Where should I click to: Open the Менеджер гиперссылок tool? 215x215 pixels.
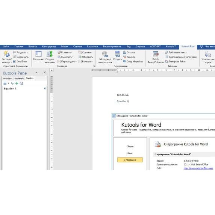tap(105, 57)
